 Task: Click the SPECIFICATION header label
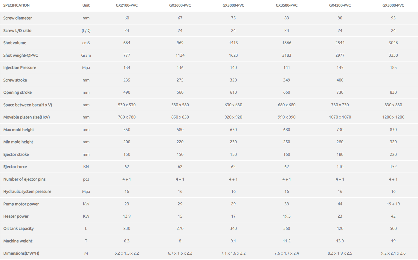[x=16, y=5]
